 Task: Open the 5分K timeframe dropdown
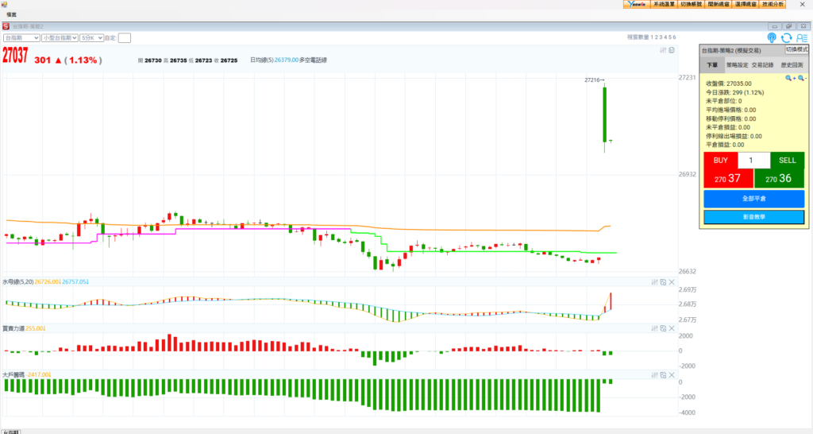(x=91, y=37)
